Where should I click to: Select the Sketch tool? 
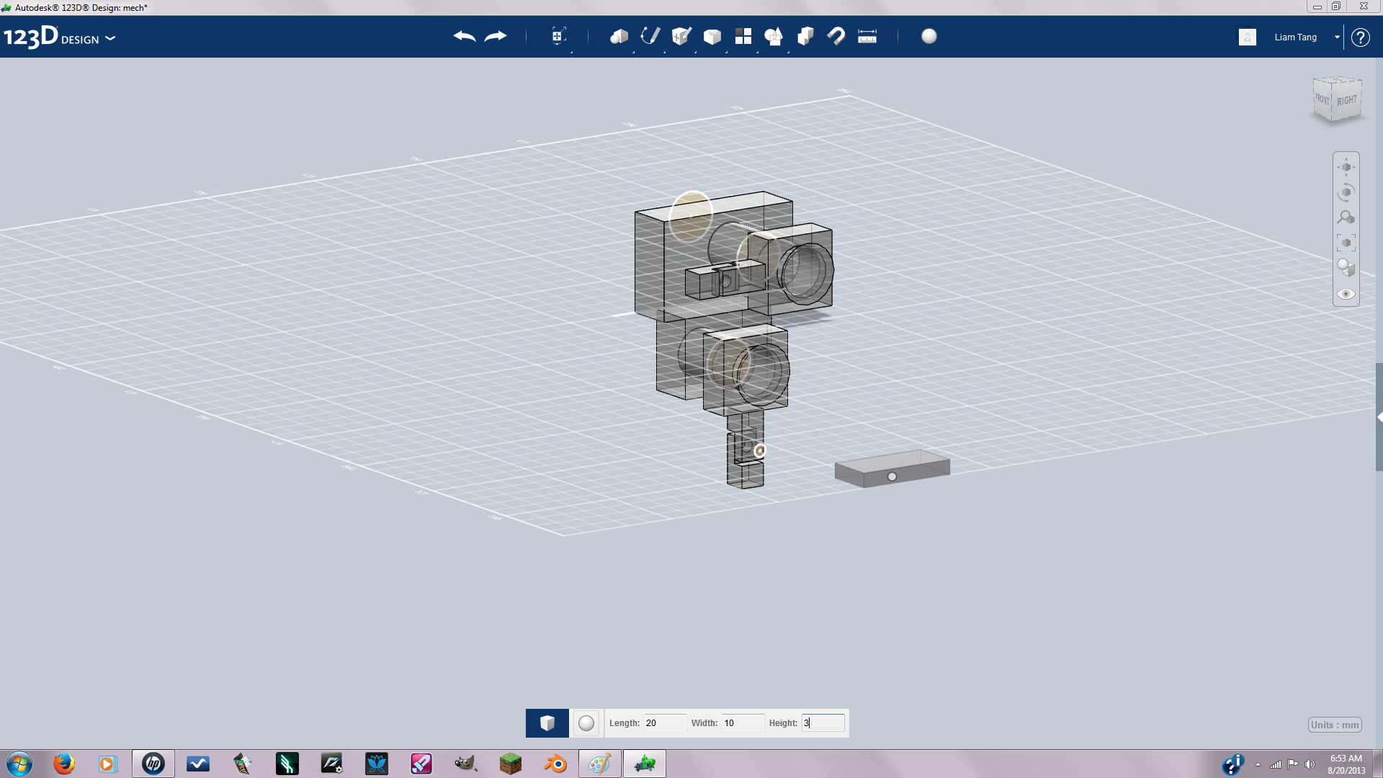coord(650,36)
